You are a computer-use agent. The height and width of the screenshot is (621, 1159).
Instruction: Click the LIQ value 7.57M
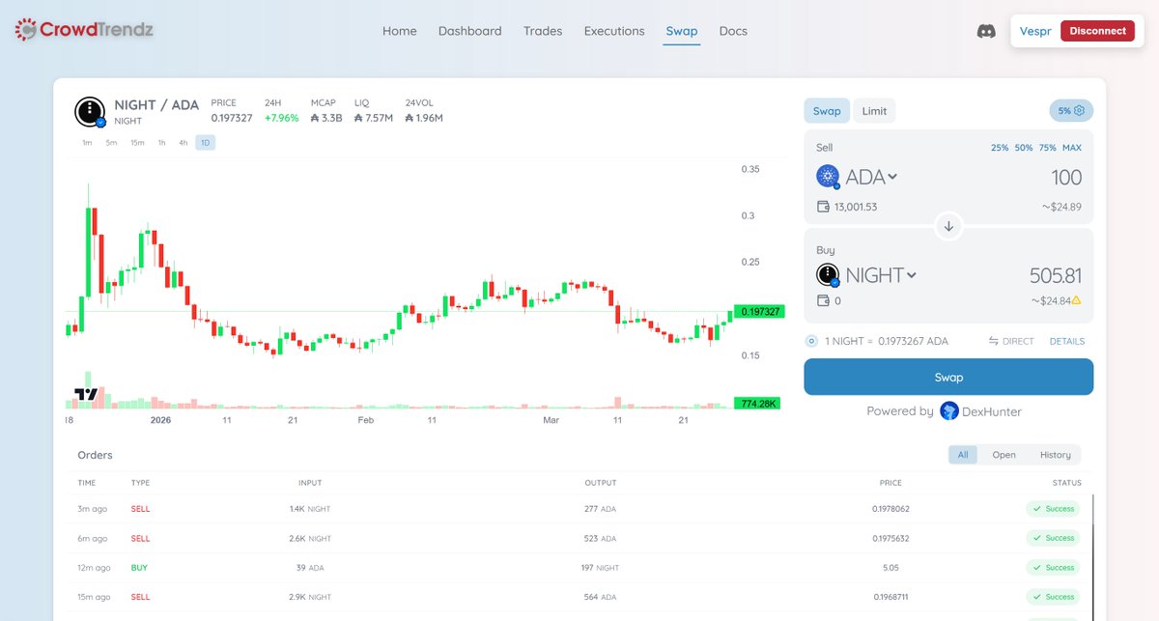[x=374, y=118]
